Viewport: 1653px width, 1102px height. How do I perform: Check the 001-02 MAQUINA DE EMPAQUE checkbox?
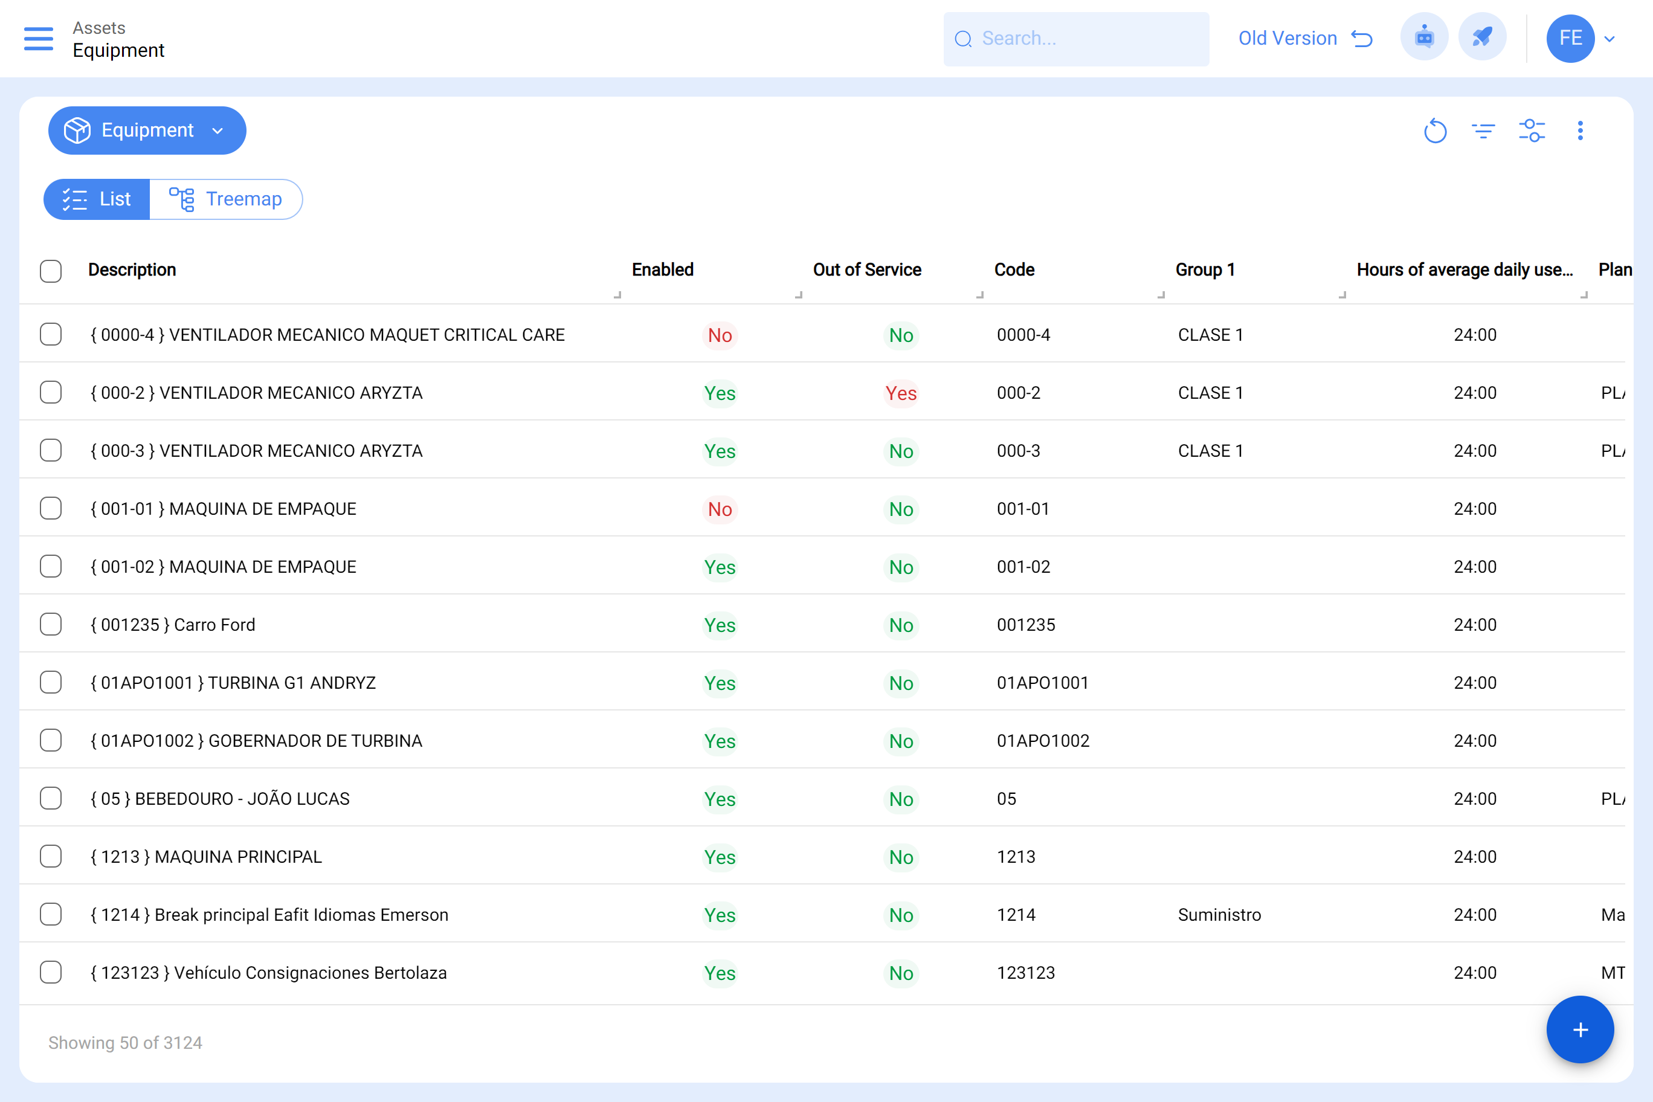(x=51, y=567)
